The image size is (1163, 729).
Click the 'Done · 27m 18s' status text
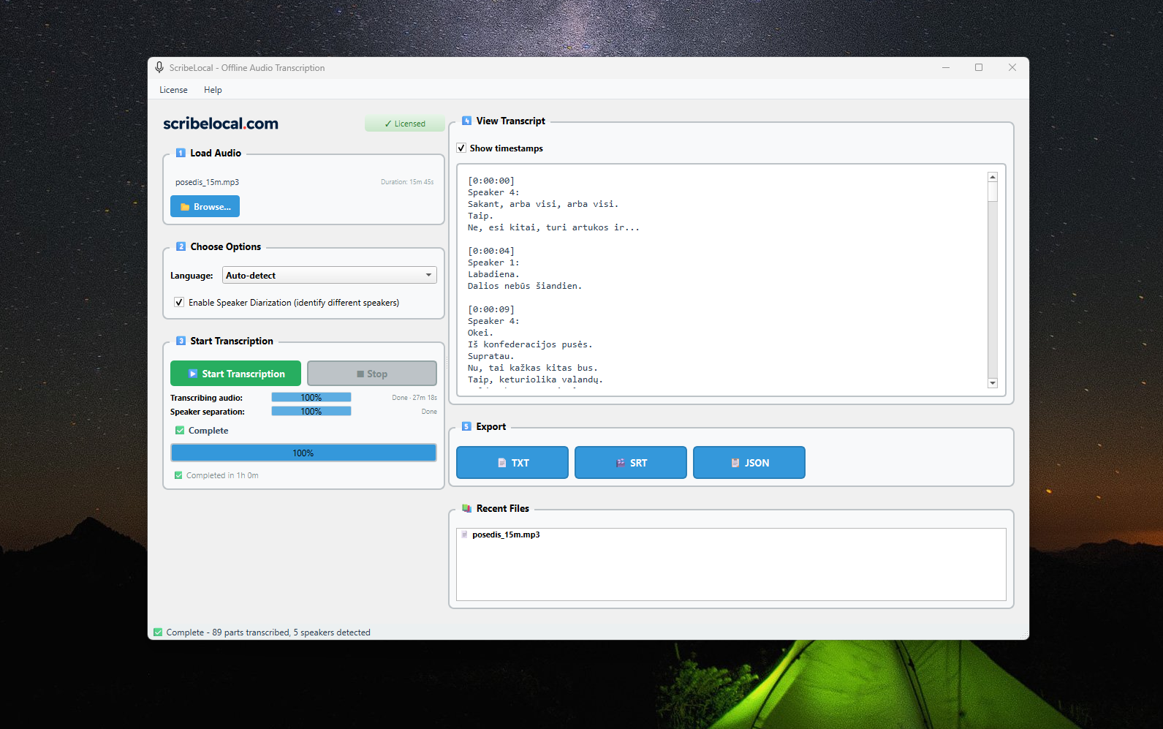(414, 398)
